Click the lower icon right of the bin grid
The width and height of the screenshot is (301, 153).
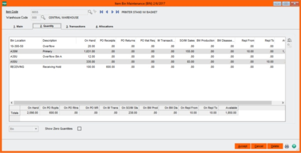click(290, 46)
